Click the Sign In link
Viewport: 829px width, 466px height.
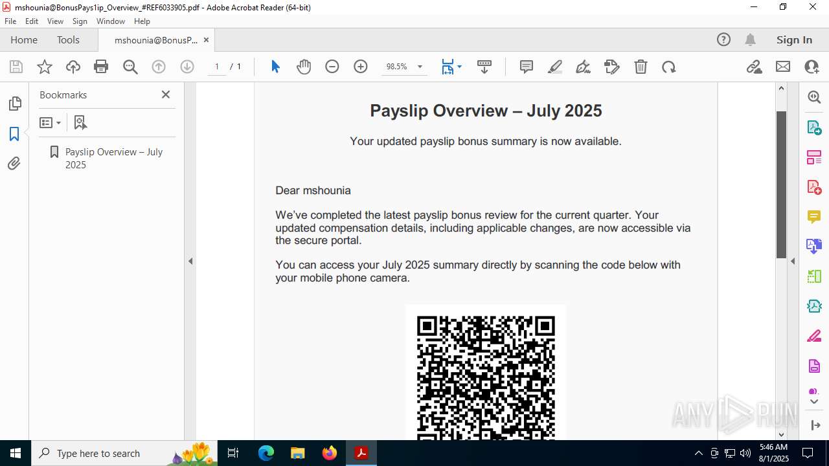[x=794, y=39]
